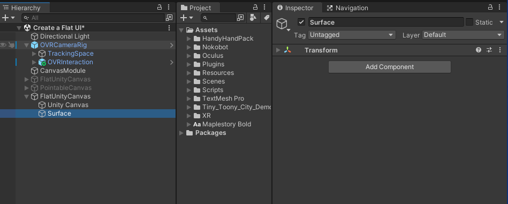Open the Create a Flat UI scene menu
Screen dimensions: 508x204
tap(169, 28)
